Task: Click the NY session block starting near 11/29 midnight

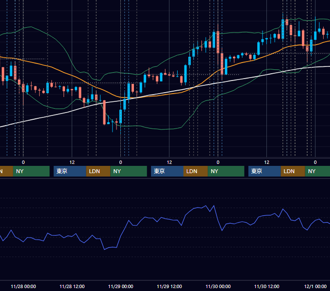Action: tap(129, 171)
